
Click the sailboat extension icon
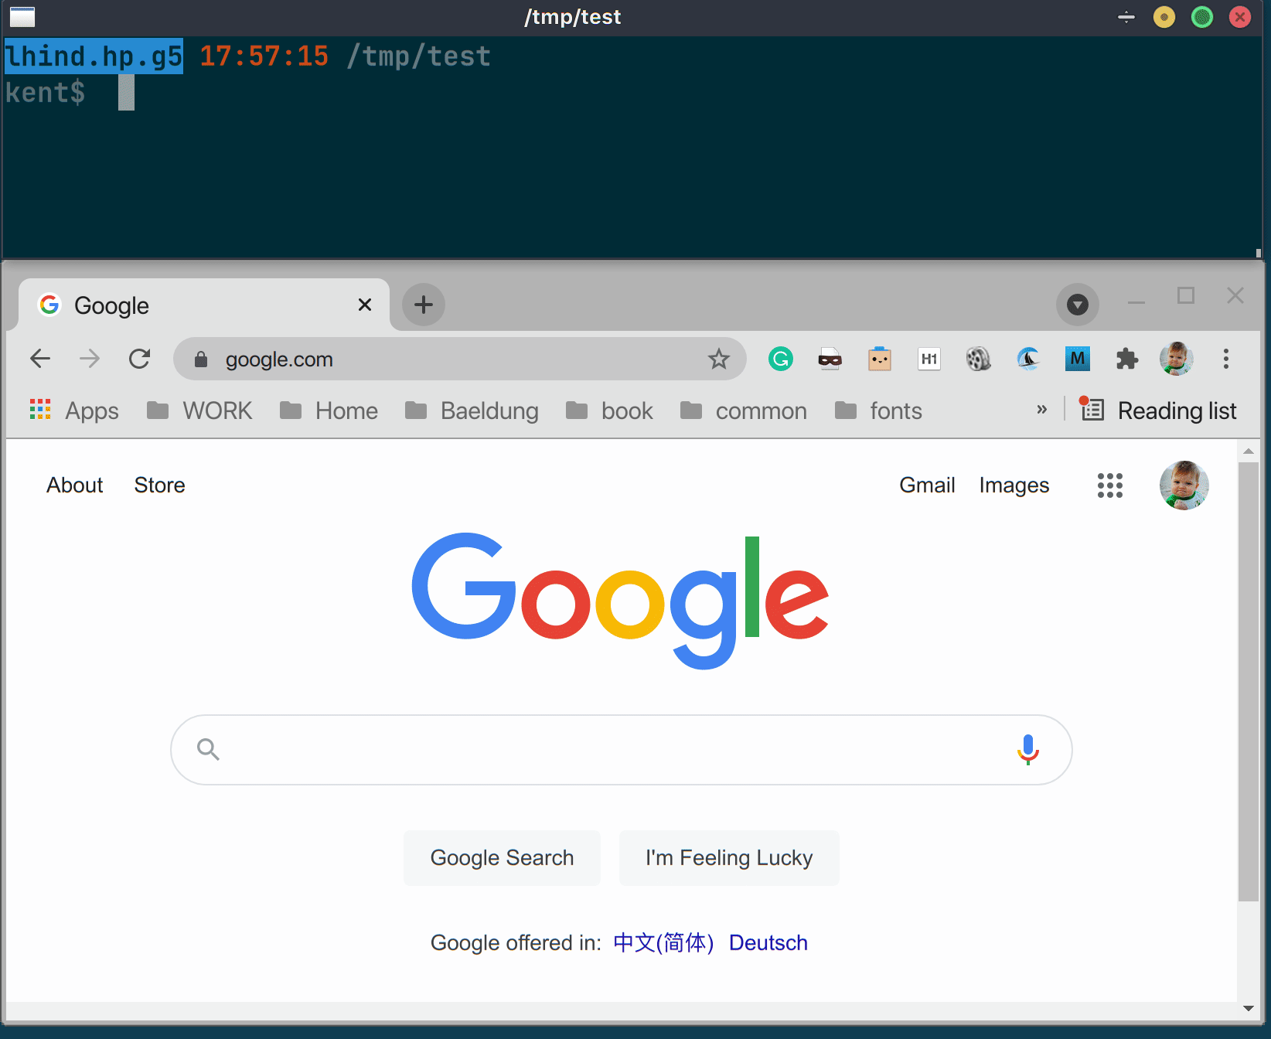tap(1028, 359)
